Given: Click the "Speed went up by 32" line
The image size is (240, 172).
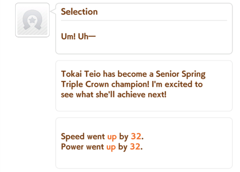Looking at the screenshot, I should click(x=103, y=136).
